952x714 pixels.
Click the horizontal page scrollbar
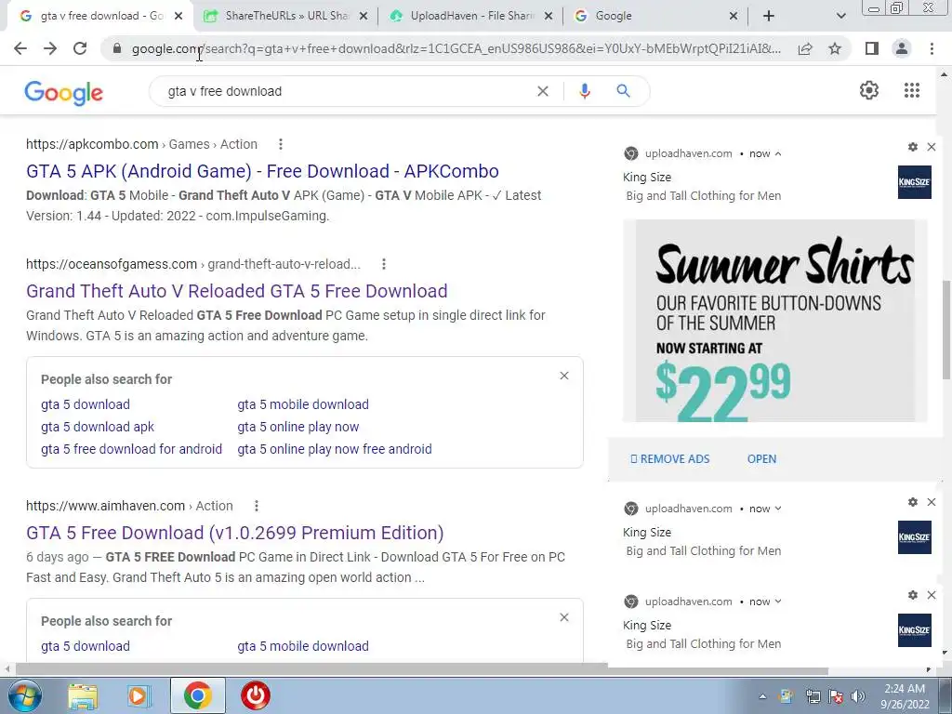(x=422, y=670)
